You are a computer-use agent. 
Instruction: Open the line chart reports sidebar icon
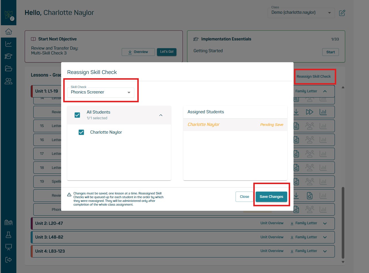click(x=8, y=44)
